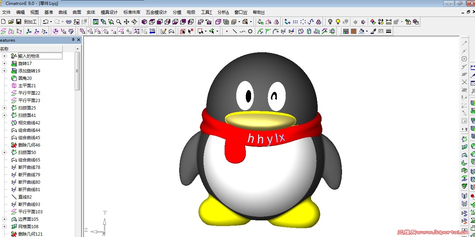The image size is (475, 237).
Task: Click the delete selection red X cursor icon
Action: click(x=191, y=31)
